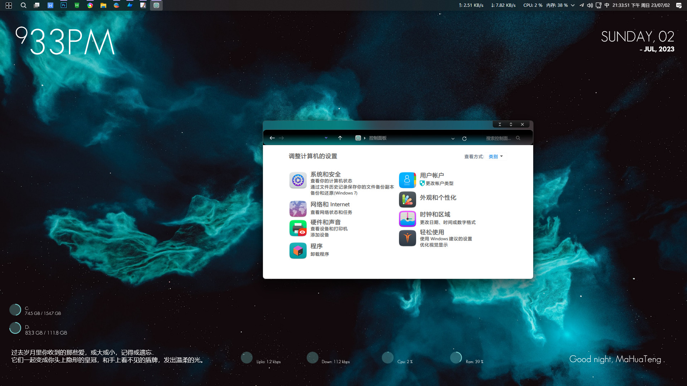Open HBuilderX from the taskbar
687x386 pixels.
pos(77,5)
